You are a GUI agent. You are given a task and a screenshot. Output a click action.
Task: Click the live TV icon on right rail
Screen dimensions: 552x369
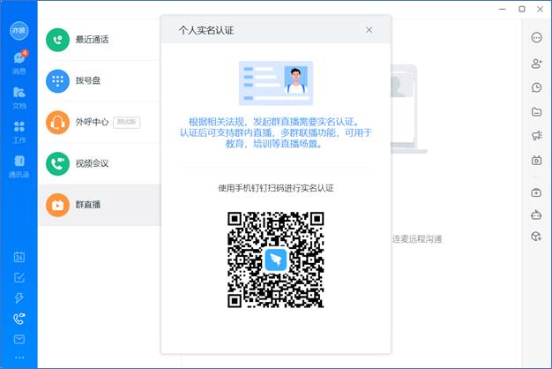point(536,160)
